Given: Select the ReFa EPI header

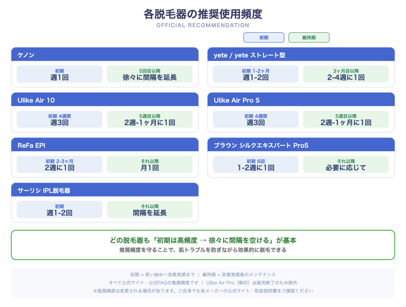Looking at the screenshot, I should pyautogui.click(x=105, y=144).
